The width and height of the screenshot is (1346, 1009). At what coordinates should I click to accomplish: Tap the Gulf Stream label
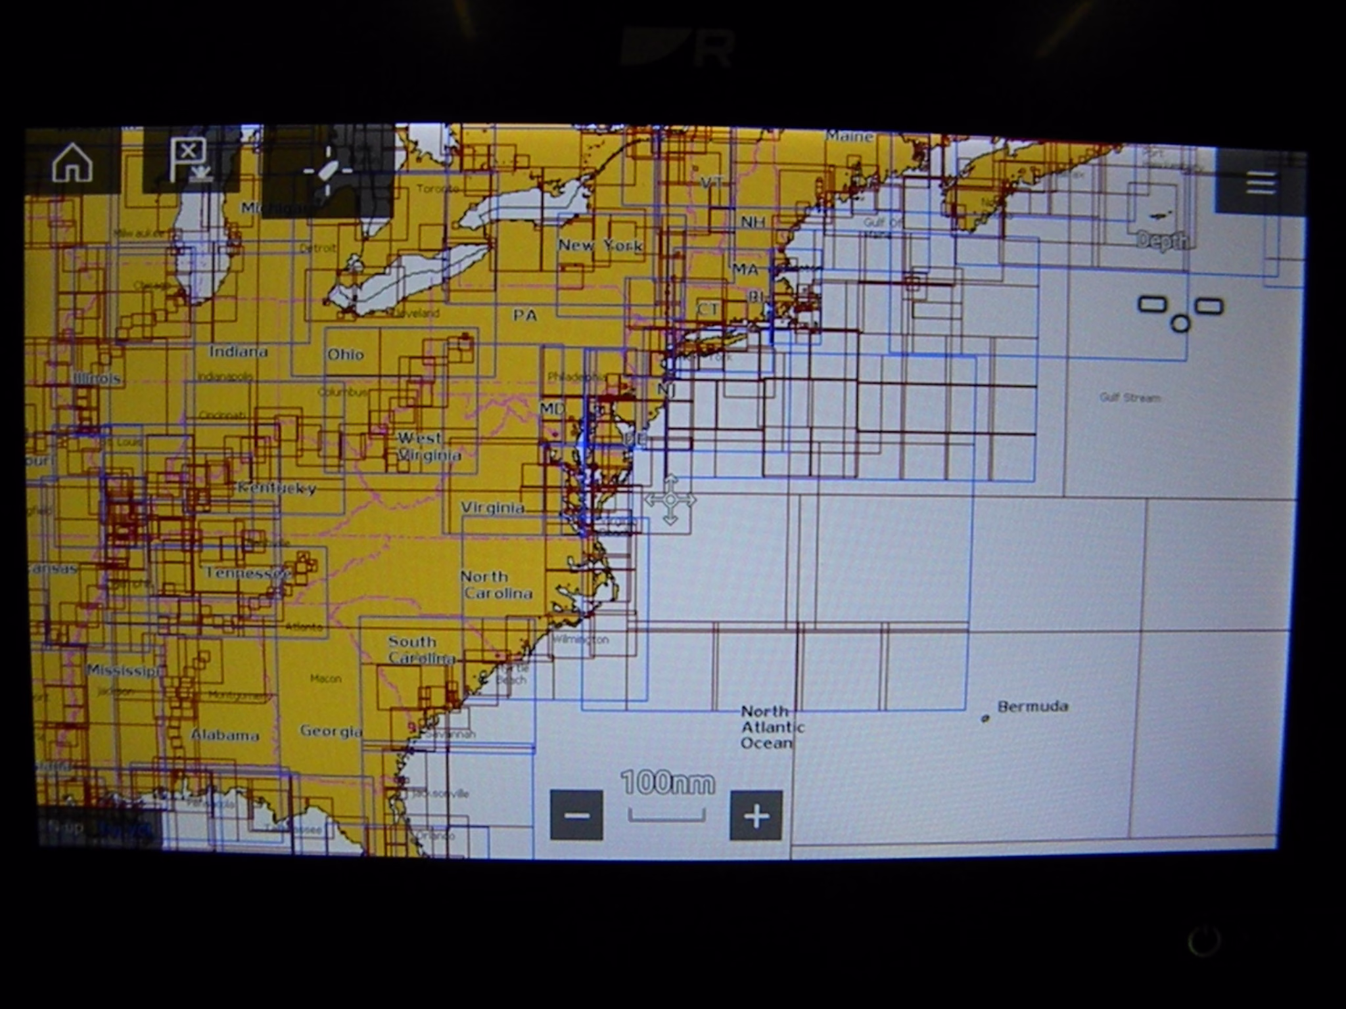click(1130, 397)
